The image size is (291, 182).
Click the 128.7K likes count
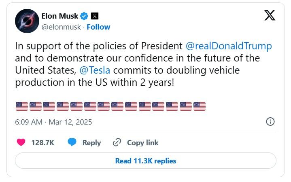pos(42,143)
